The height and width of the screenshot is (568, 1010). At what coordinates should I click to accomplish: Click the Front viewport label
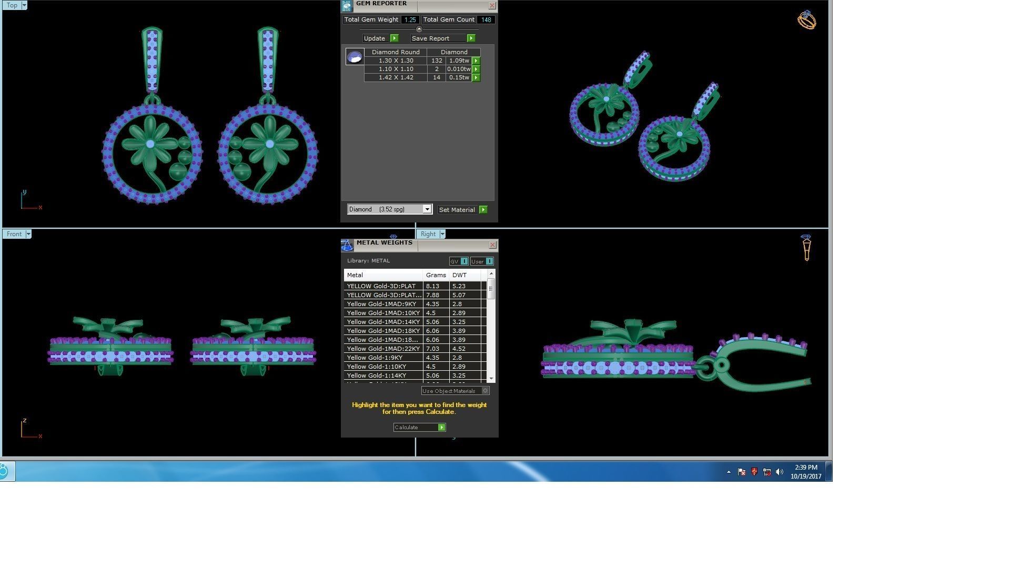tap(14, 234)
